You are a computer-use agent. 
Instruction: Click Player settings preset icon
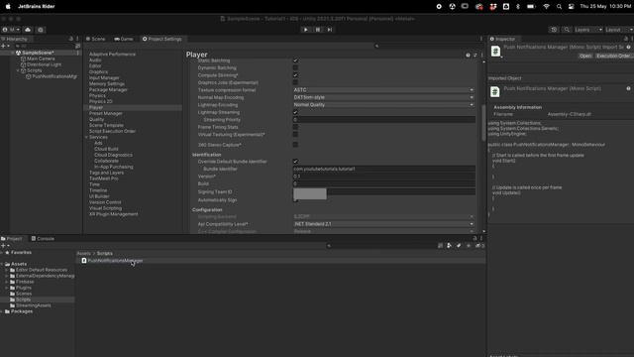475,56
